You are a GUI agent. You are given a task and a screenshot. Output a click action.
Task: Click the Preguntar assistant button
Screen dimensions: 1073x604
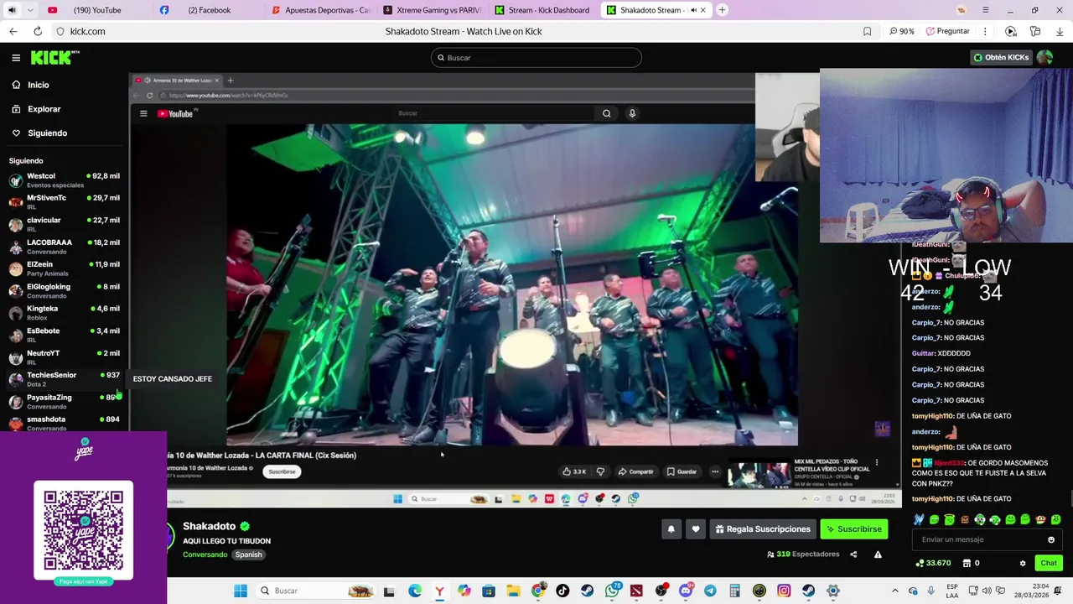[948, 31]
